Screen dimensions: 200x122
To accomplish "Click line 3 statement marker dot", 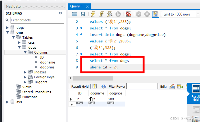I will coord(81,28).
